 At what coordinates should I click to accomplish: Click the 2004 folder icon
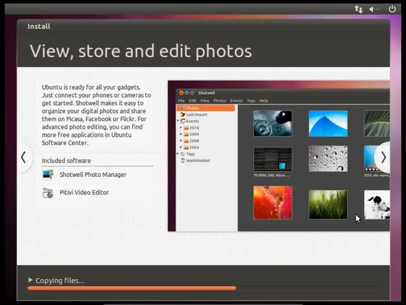pyautogui.click(x=186, y=147)
